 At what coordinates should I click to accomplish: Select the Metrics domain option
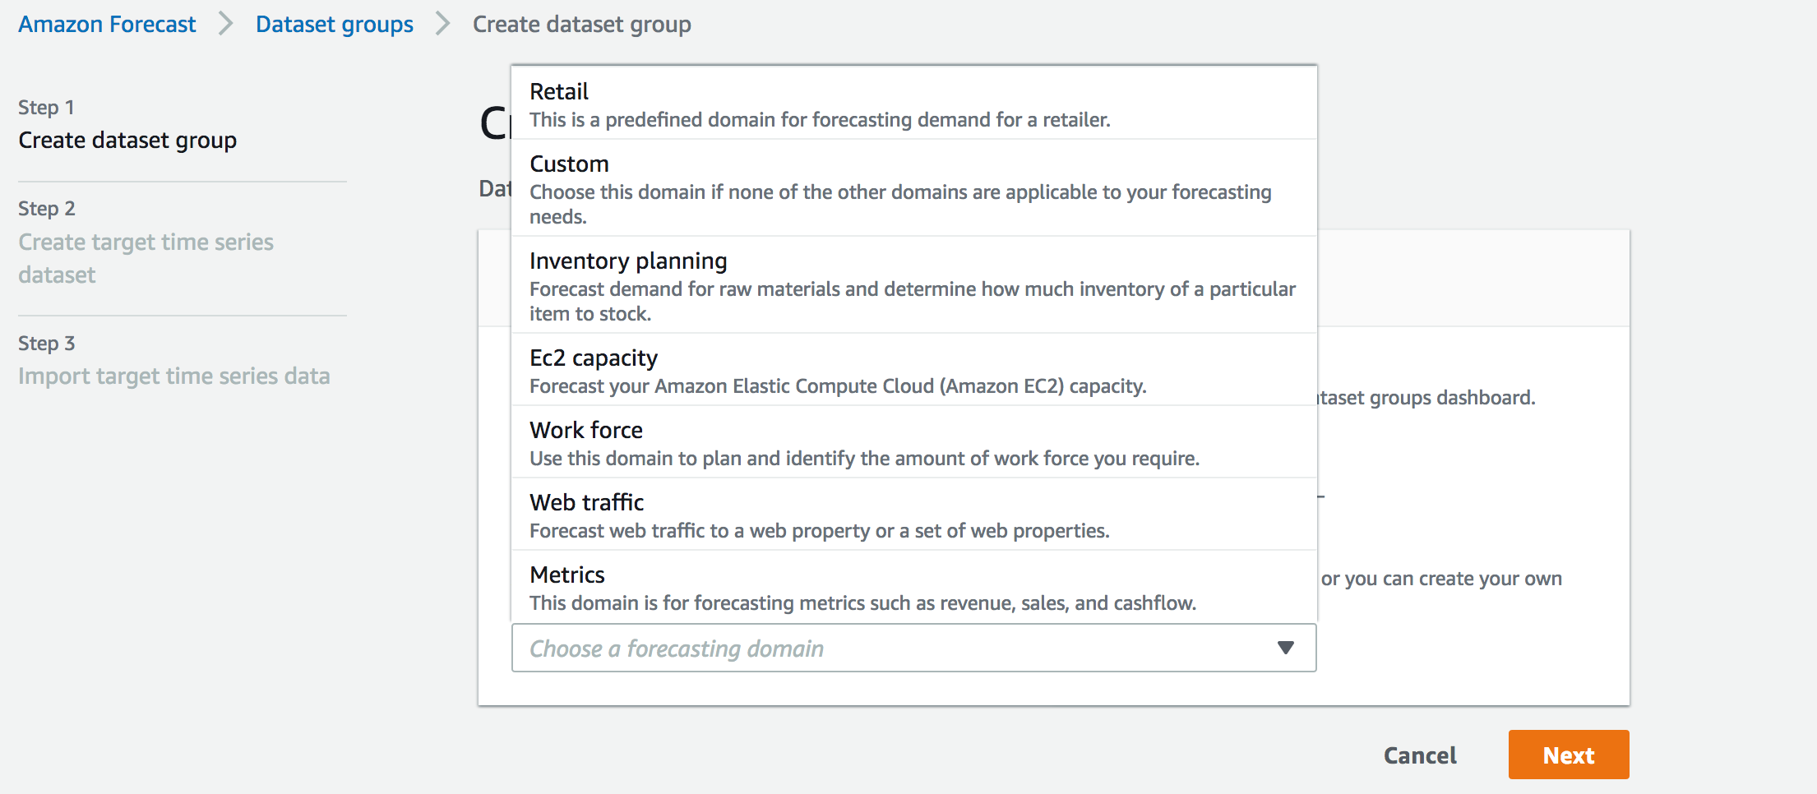pyautogui.click(x=914, y=587)
